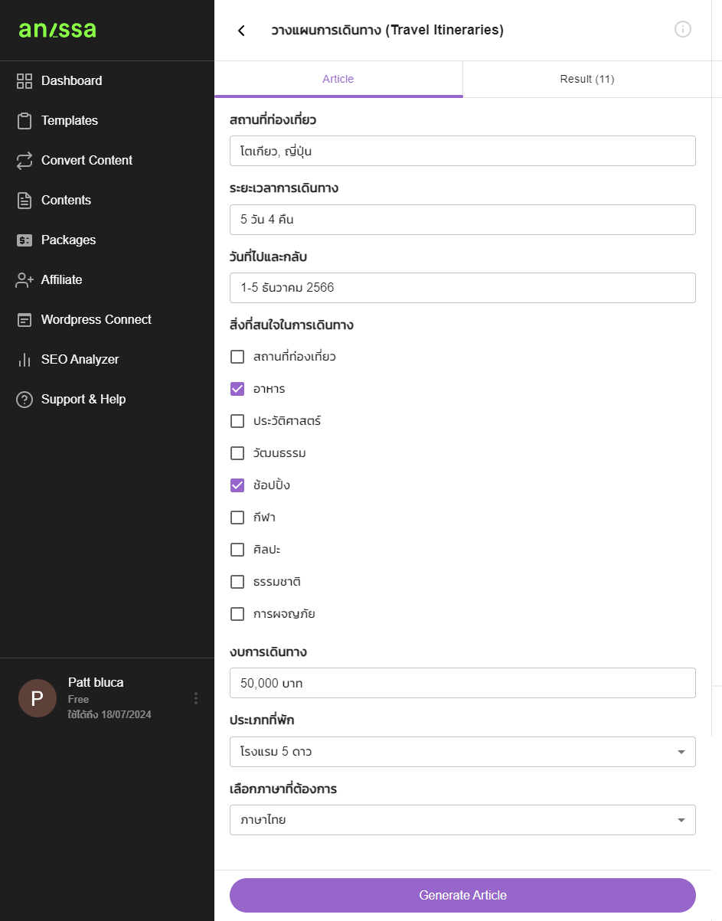Click the info icon in header
The height and width of the screenshot is (921, 722).
coord(683,30)
